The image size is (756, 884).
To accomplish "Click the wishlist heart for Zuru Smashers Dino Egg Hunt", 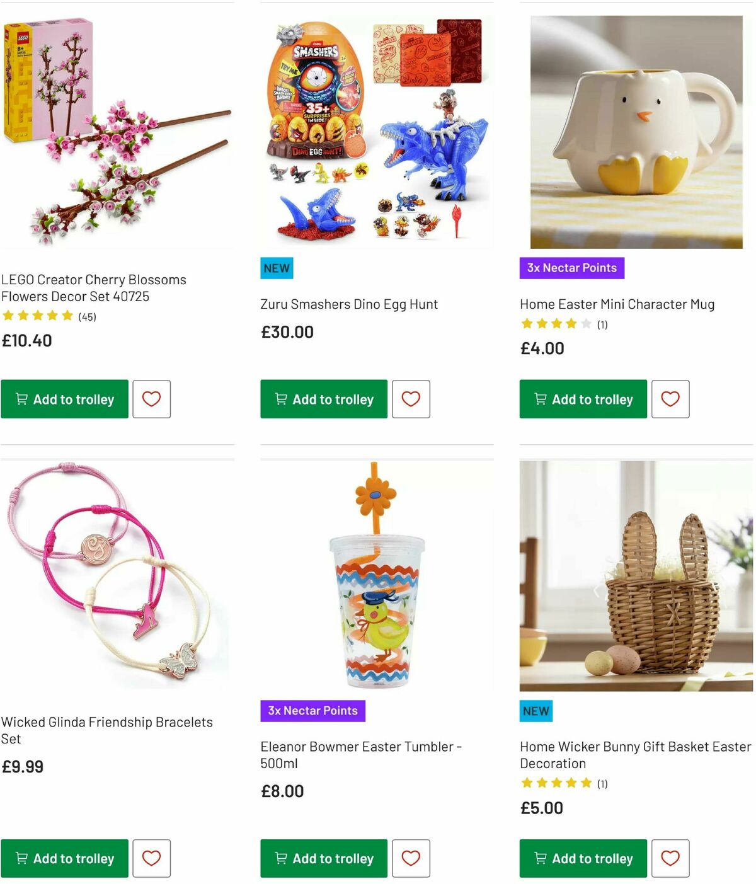I will pyautogui.click(x=411, y=399).
